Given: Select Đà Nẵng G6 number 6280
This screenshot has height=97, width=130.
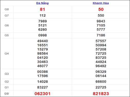Looking at the screenshot, I should (x=43, y=30).
